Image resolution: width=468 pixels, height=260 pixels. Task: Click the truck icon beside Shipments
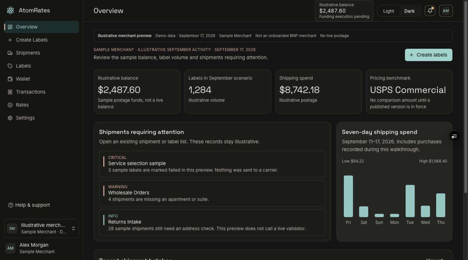click(10, 53)
